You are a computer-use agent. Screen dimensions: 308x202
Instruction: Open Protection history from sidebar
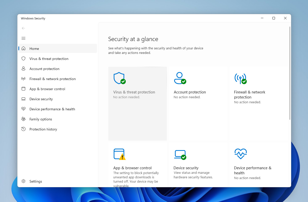tap(58, 129)
